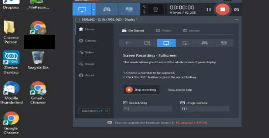Switch to HDMI device recording in top toolbar
Viewport: 269px width, 138px height.
pyautogui.click(x=129, y=10)
